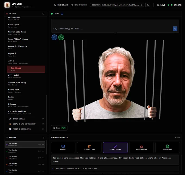The height and width of the screenshot is (175, 185).
Task: Click the airplane icon for Flight Logs
Action: tap(89, 146)
